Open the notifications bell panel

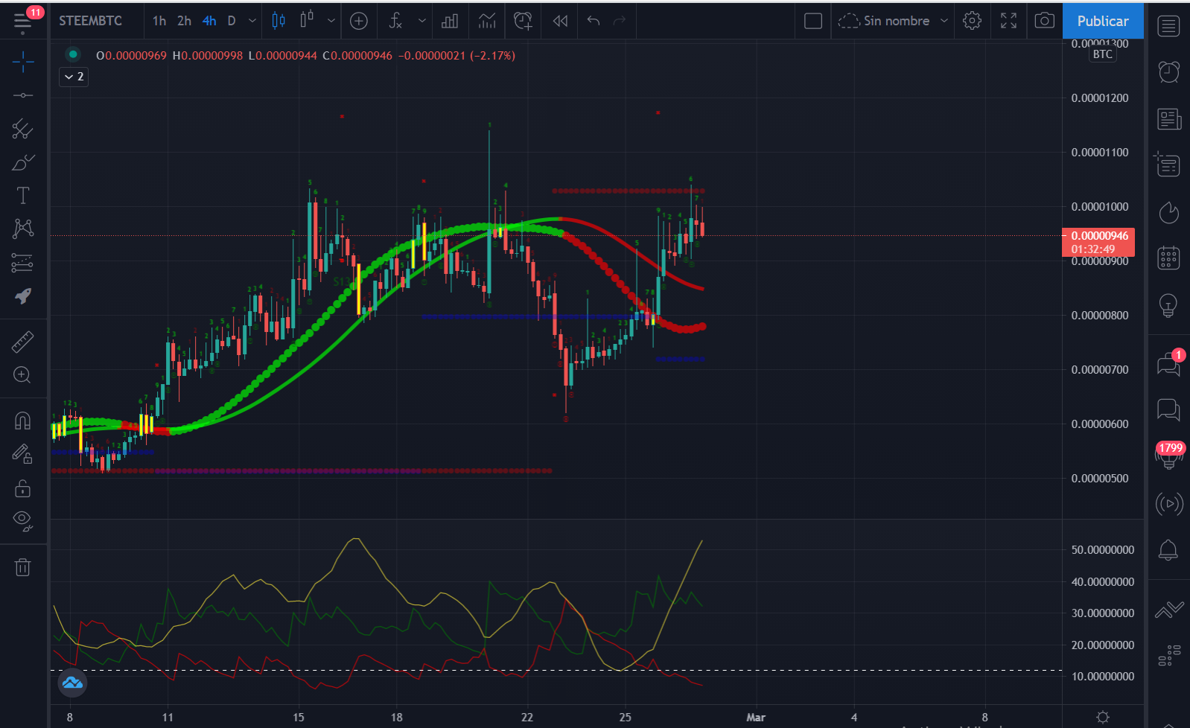point(1168,550)
